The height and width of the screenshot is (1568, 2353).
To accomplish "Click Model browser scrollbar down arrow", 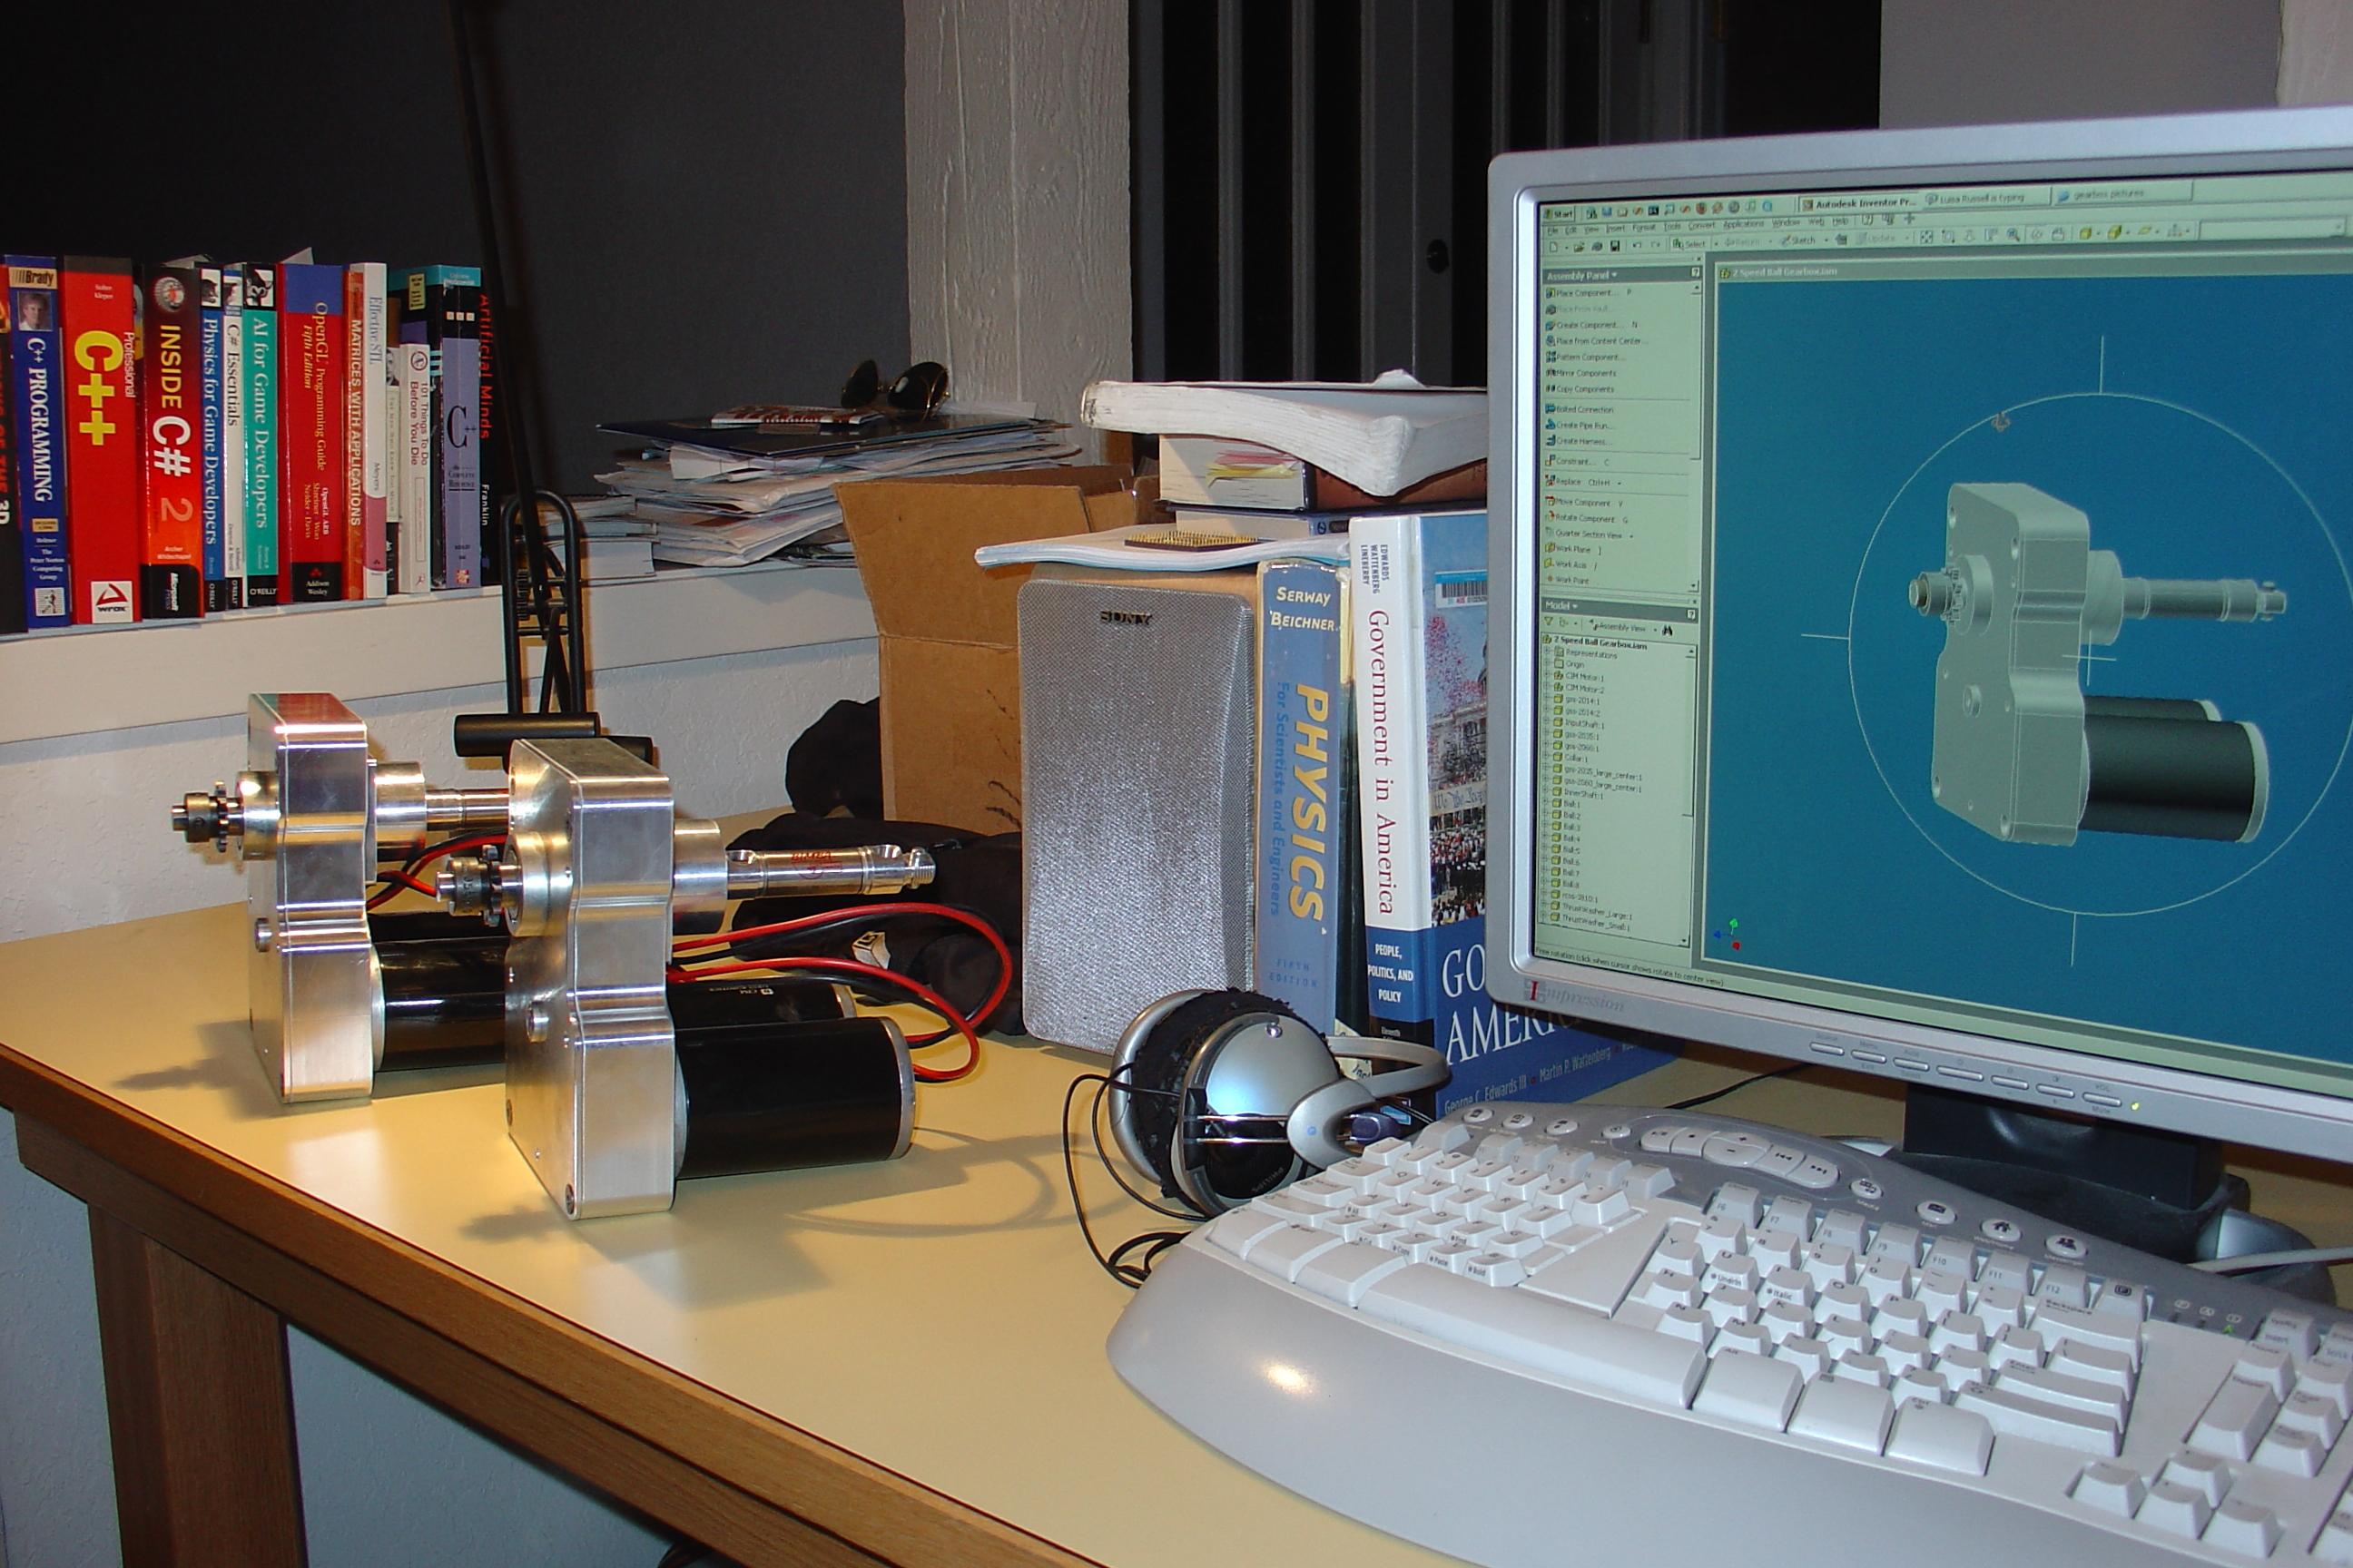I will pos(1684,941).
